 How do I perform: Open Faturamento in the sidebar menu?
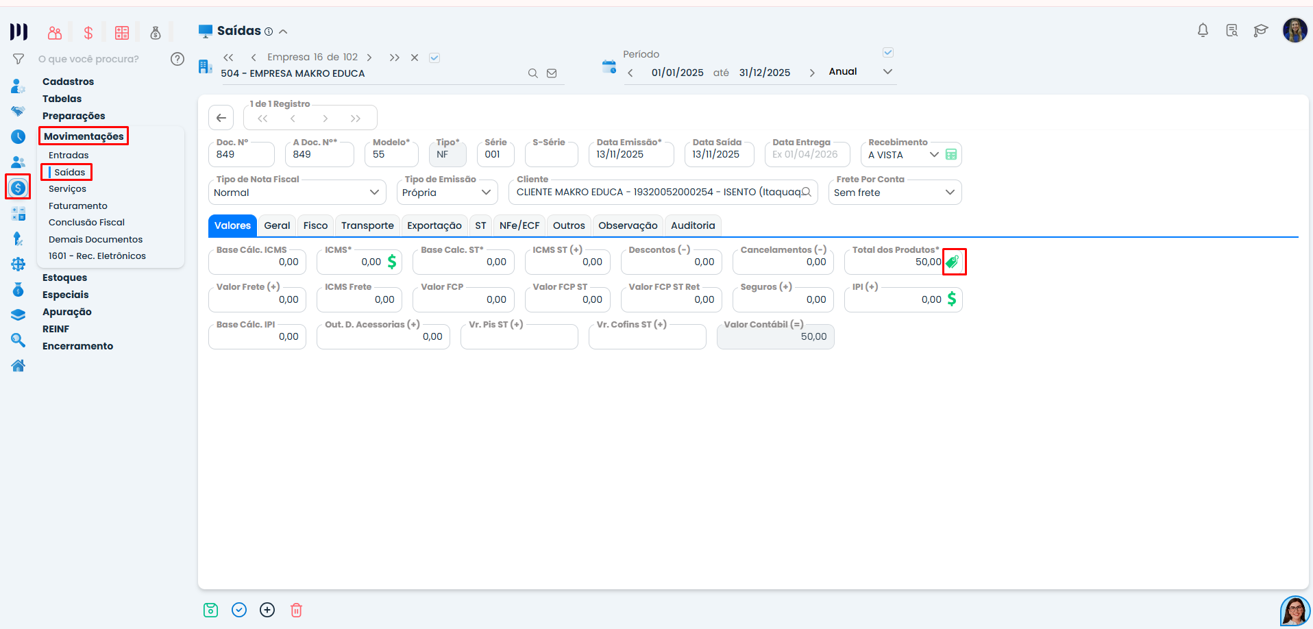[78, 206]
